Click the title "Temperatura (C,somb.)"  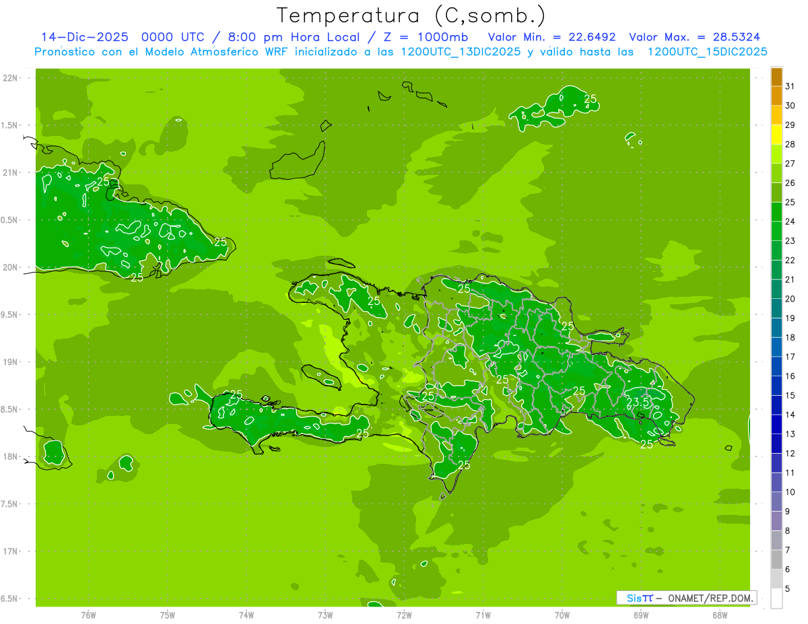pos(411,16)
